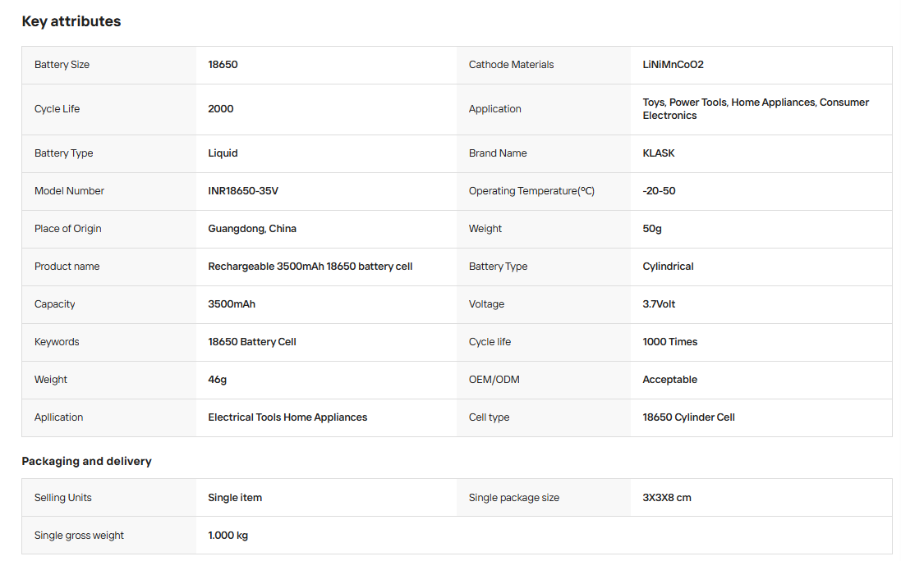Viewport: 901px width, 561px height.
Task: Click the Keywords value 18650 Battery Cell
Action: (x=252, y=342)
